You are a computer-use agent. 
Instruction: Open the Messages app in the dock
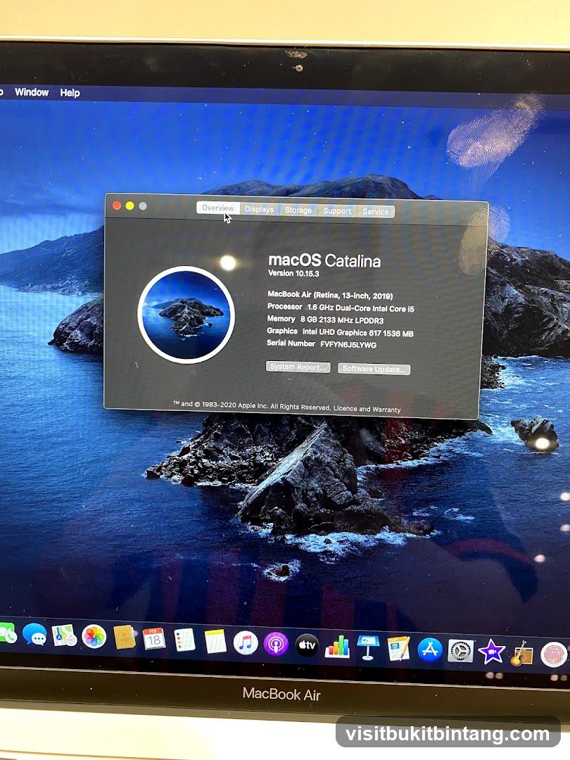click(34, 635)
